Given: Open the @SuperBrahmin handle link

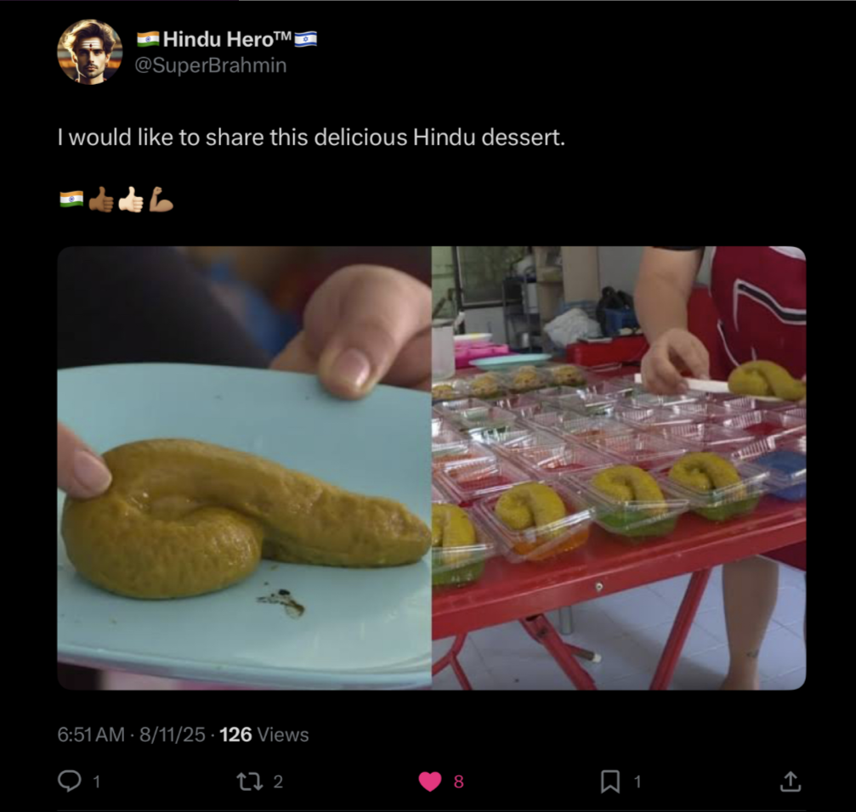Looking at the screenshot, I should (212, 65).
